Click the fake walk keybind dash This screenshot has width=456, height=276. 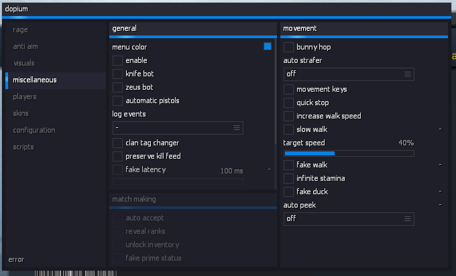pyautogui.click(x=441, y=164)
